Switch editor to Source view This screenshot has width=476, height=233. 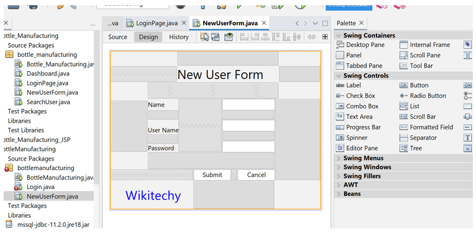point(118,37)
